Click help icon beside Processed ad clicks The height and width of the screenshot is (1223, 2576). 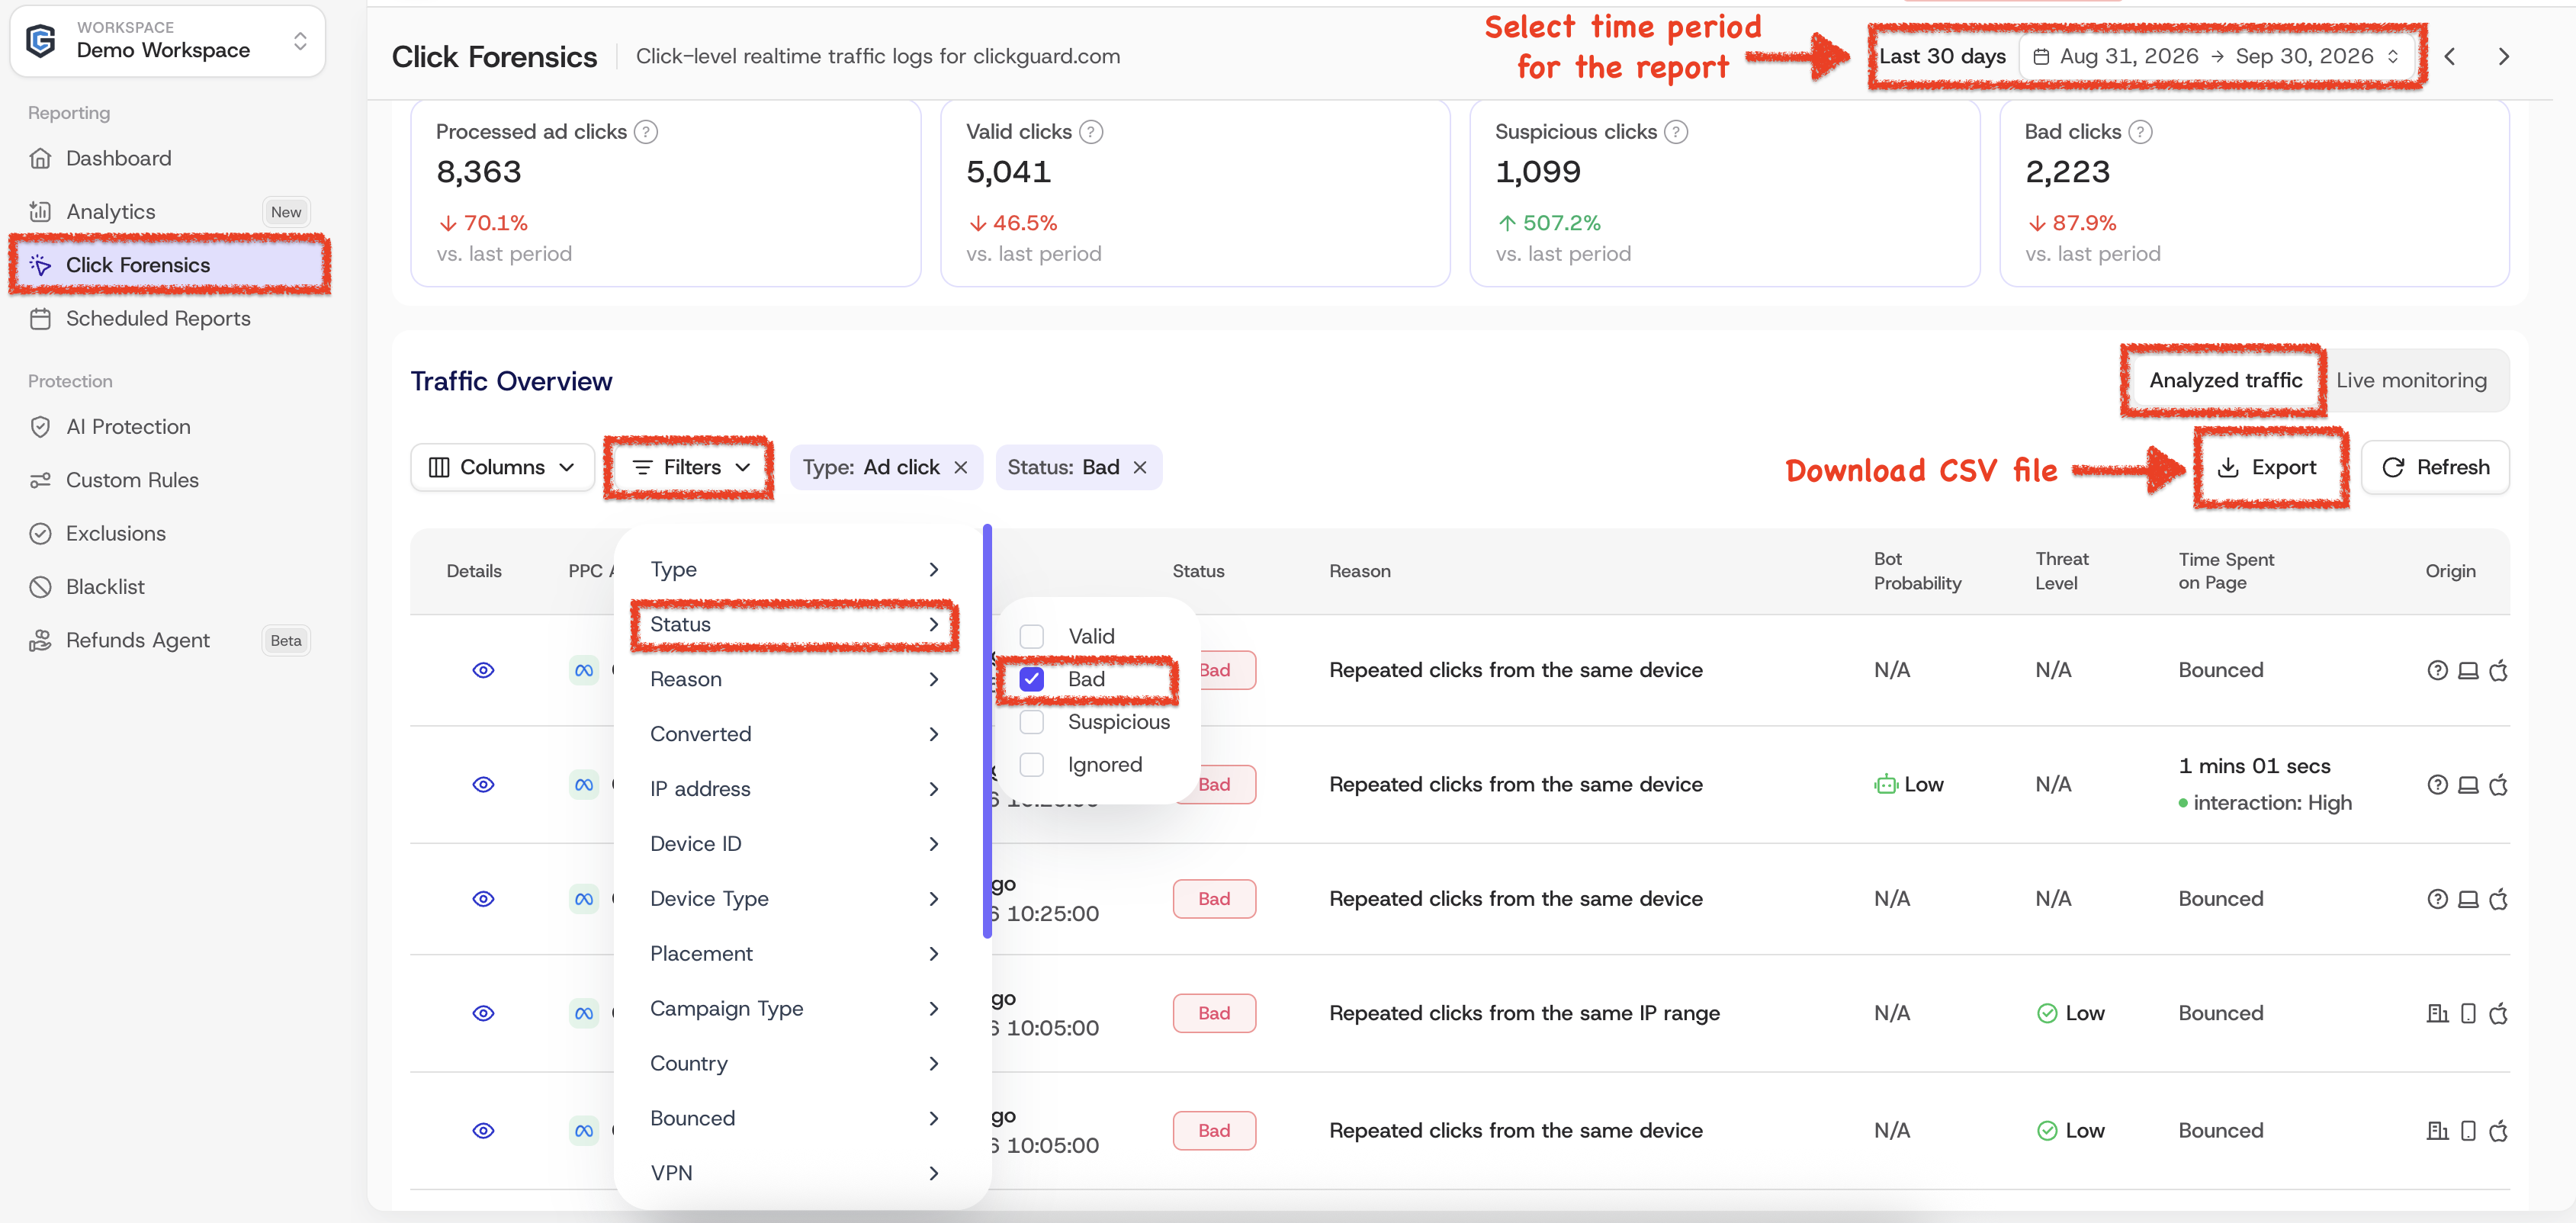point(646,132)
